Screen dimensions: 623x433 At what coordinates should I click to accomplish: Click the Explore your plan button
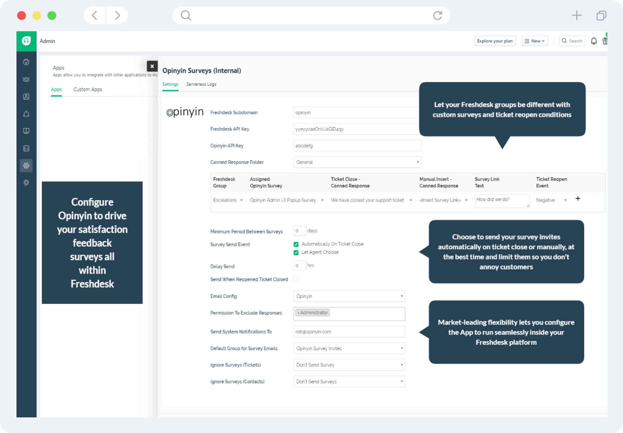tap(495, 41)
